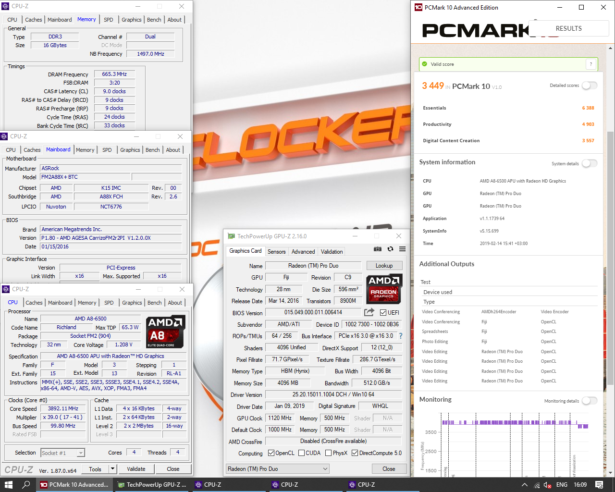This screenshot has width=615, height=492.
Task: Click the BIOS version share/export icon
Action: pyautogui.click(x=369, y=312)
